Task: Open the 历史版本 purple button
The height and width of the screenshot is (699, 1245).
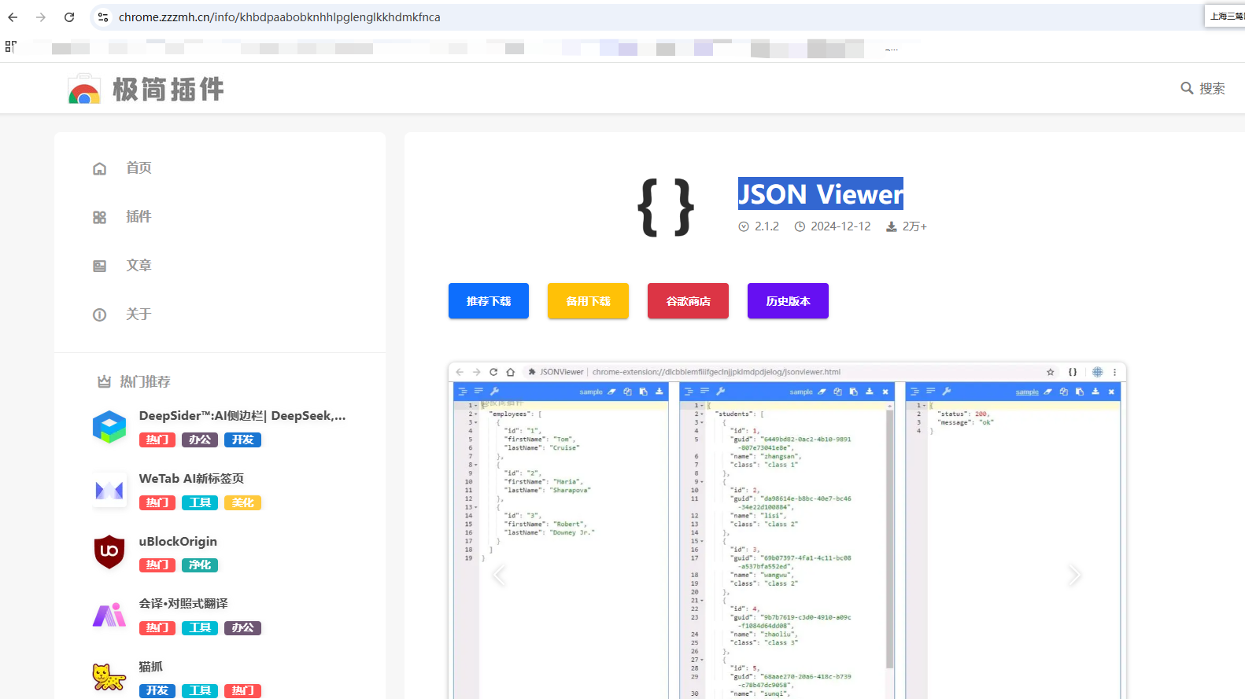Action: coord(788,301)
